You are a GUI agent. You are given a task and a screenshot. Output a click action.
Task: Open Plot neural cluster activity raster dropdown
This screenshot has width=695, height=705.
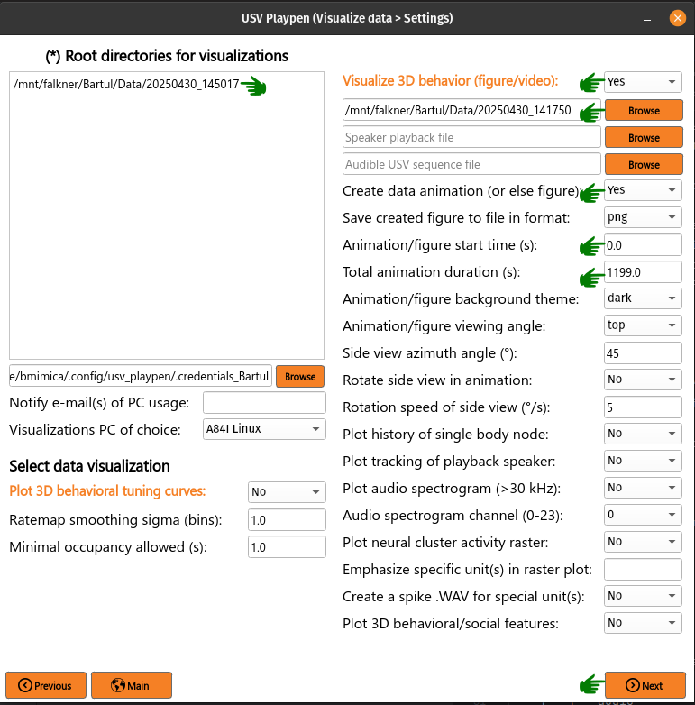click(643, 541)
